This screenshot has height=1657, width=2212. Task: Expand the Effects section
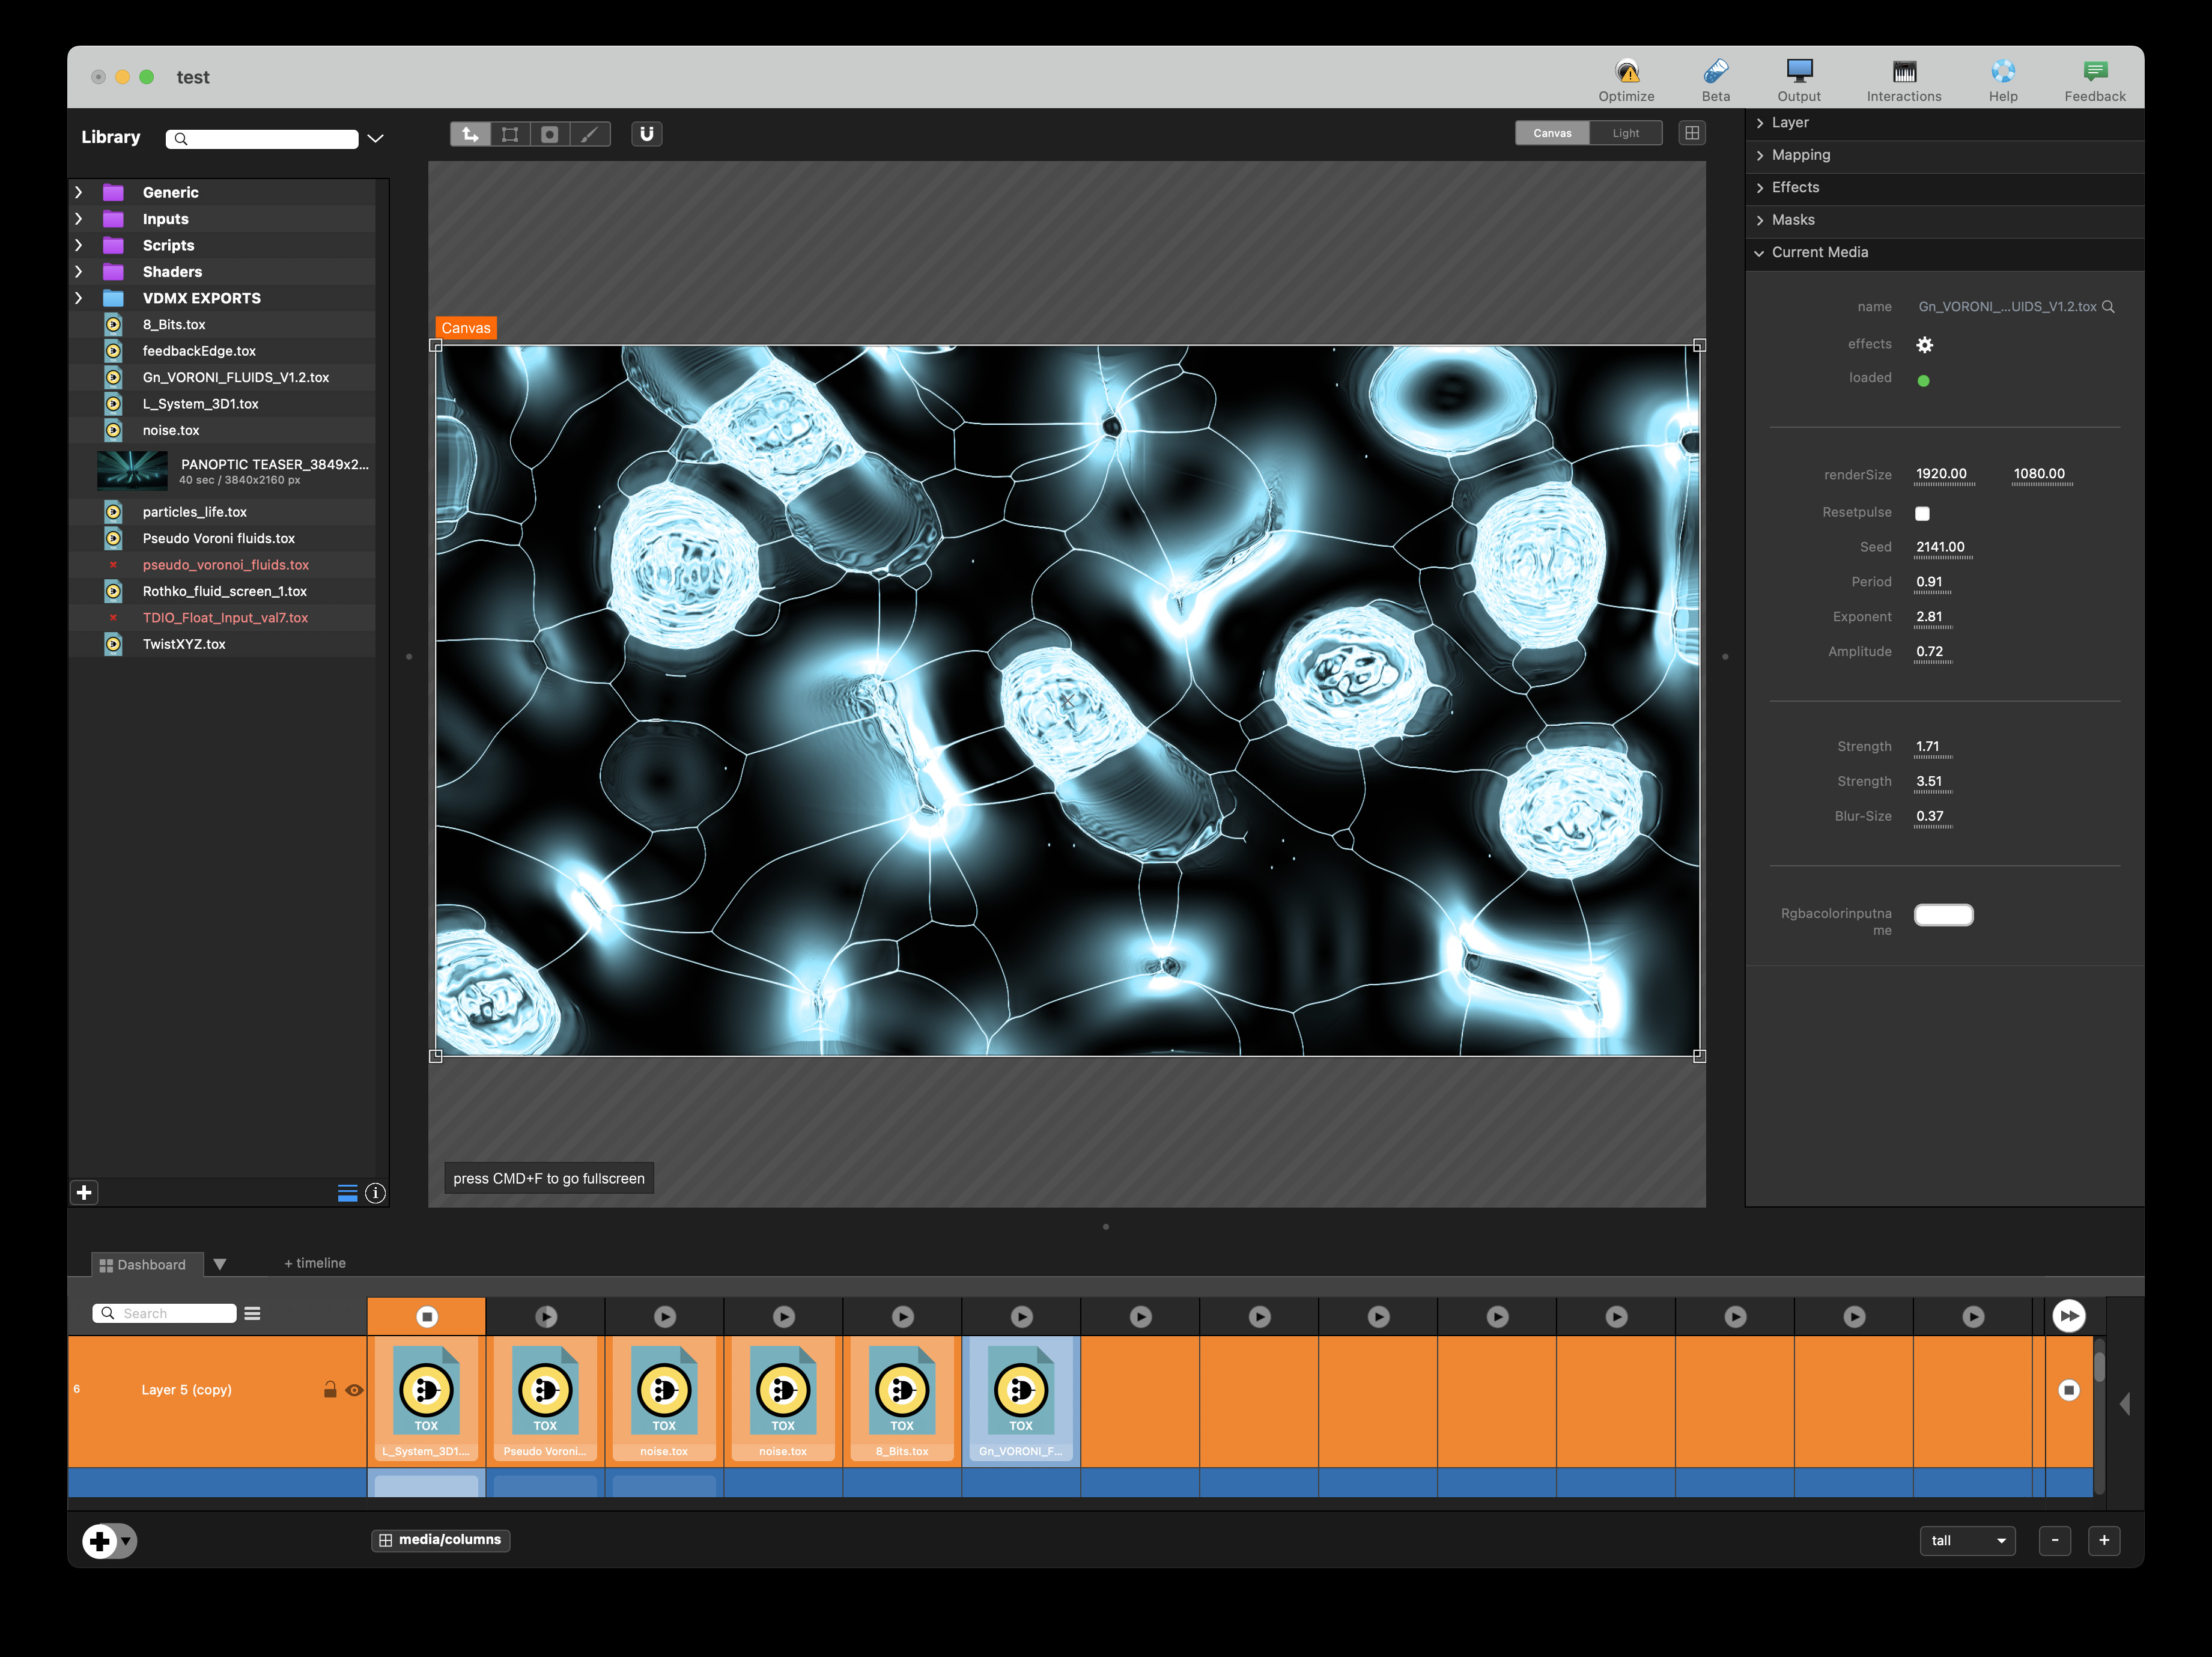tap(1795, 187)
